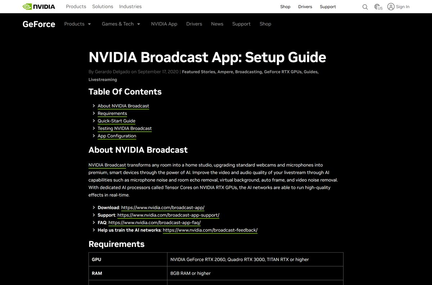Click the Sign In user icon
This screenshot has width=432, height=285.
[391, 6]
